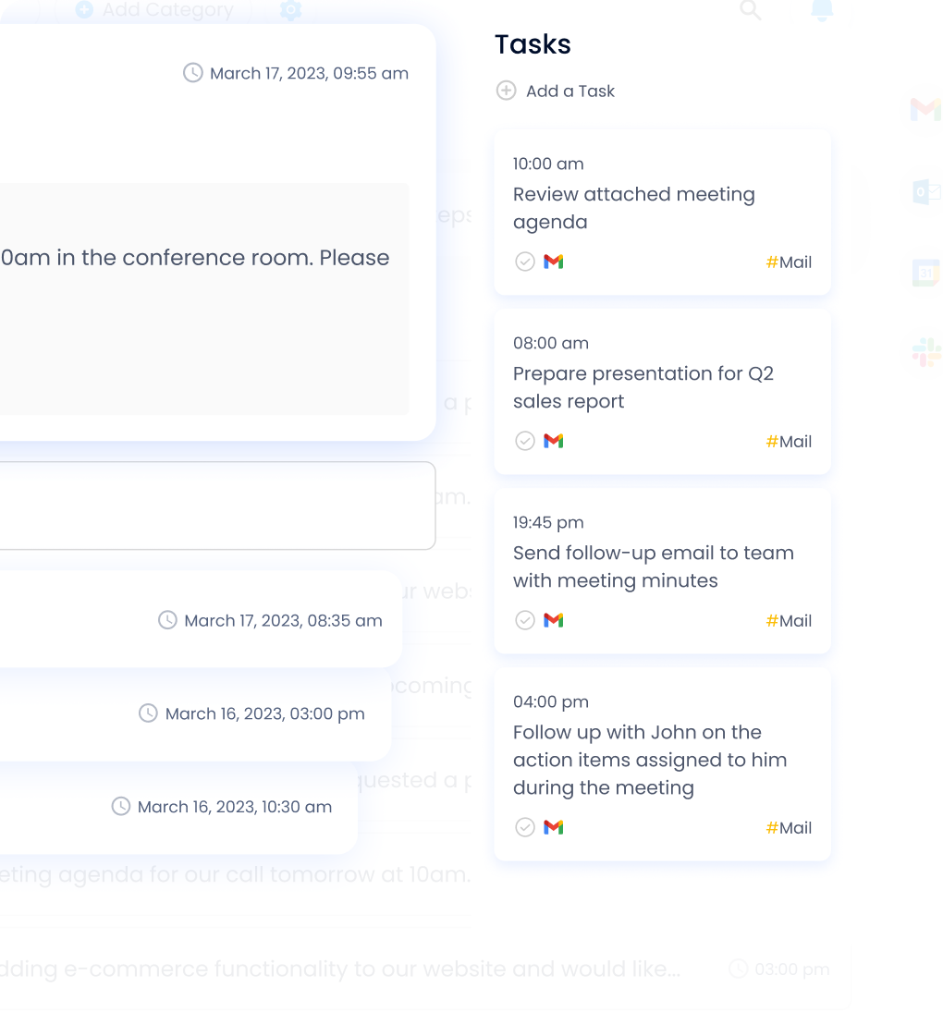This screenshot has height=1036, width=943.
Task: Open the Google Calendar sidebar icon
Action: [925, 273]
